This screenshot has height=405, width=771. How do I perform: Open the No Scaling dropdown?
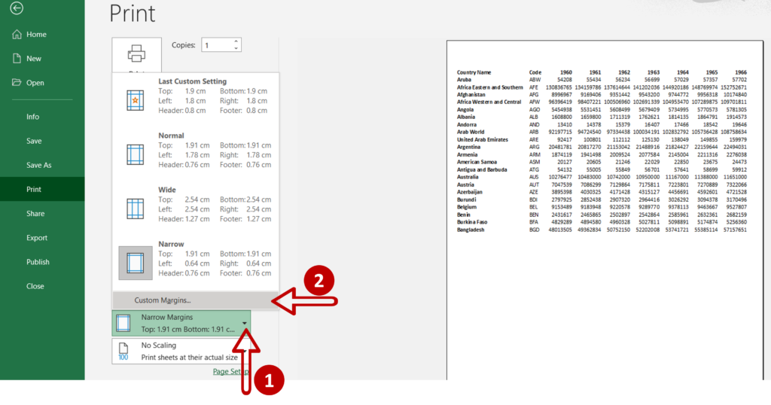click(181, 352)
